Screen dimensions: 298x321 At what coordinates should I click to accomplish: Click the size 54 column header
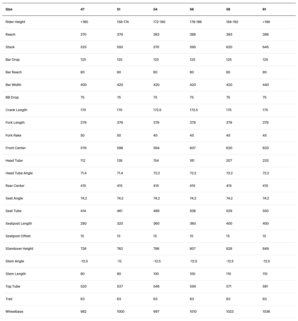tap(155, 9)
